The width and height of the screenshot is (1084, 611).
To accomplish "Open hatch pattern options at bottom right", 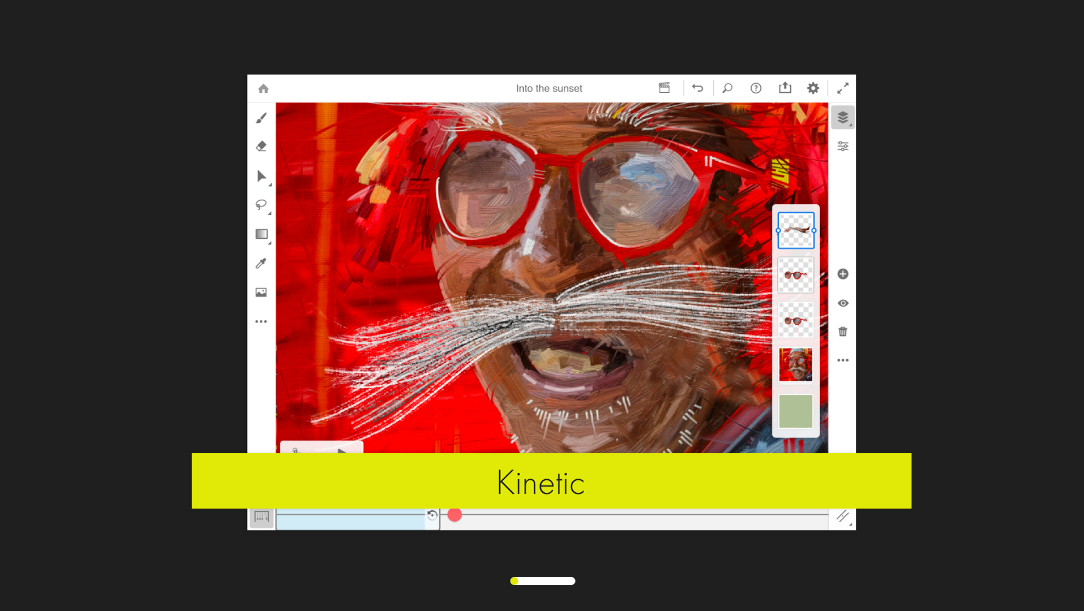I will pyautogui.click(x=843, y=517).
